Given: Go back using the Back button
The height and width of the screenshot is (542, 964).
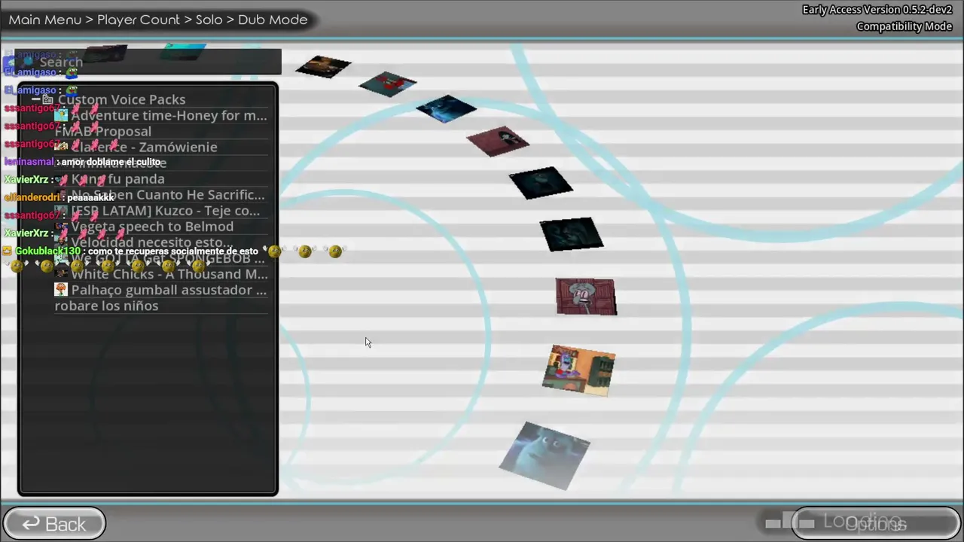Looking at the screenshot, I should coord(54,524).
